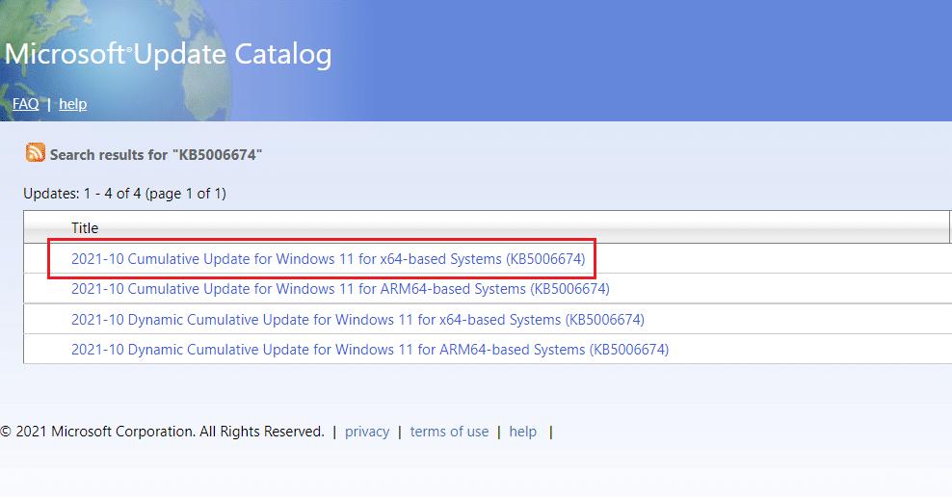Open Dynamic Cumulative Update for ARM64-based Systems
The image size is (952, 499).
(x=370, y=350)
